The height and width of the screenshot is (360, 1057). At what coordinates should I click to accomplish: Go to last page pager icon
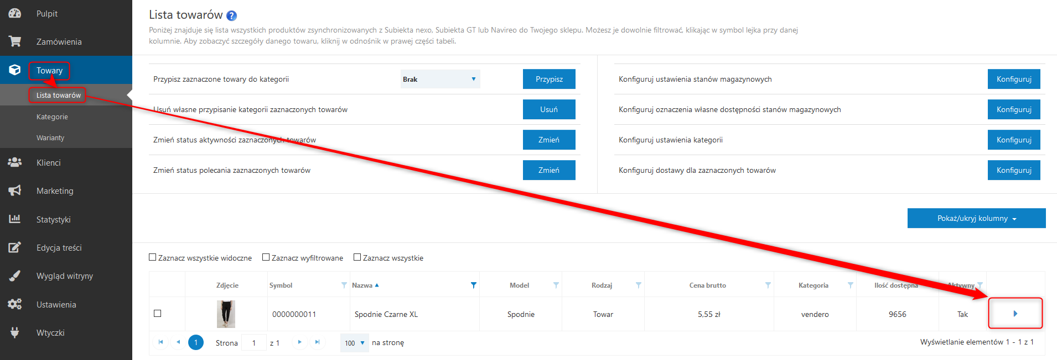317,342
